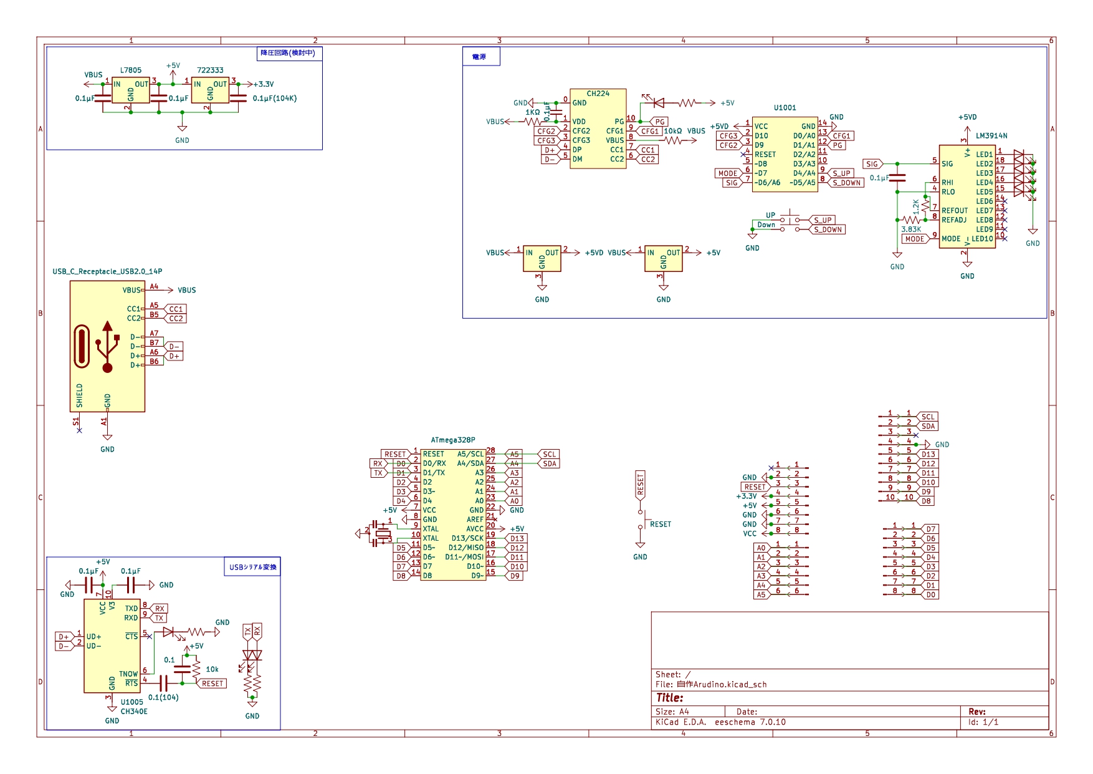Click the 降圧回路(検討中) text box
The height and width of the screenshot is (774, 1093).
(x=289, y=53)
